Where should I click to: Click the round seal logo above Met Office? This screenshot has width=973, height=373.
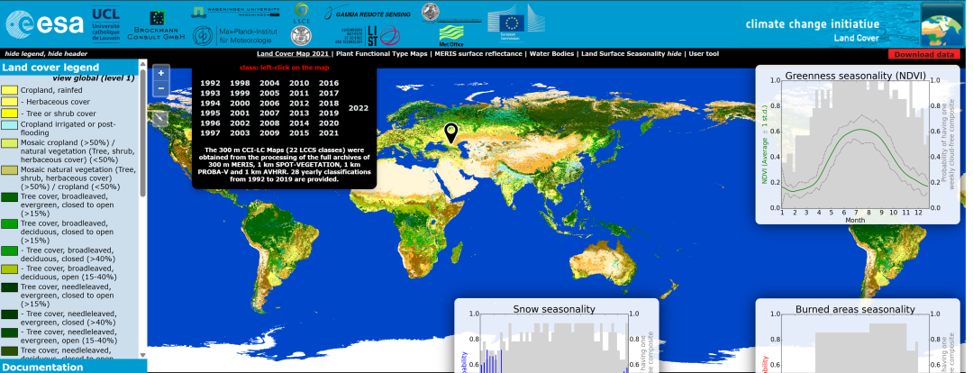click(431, 13)
